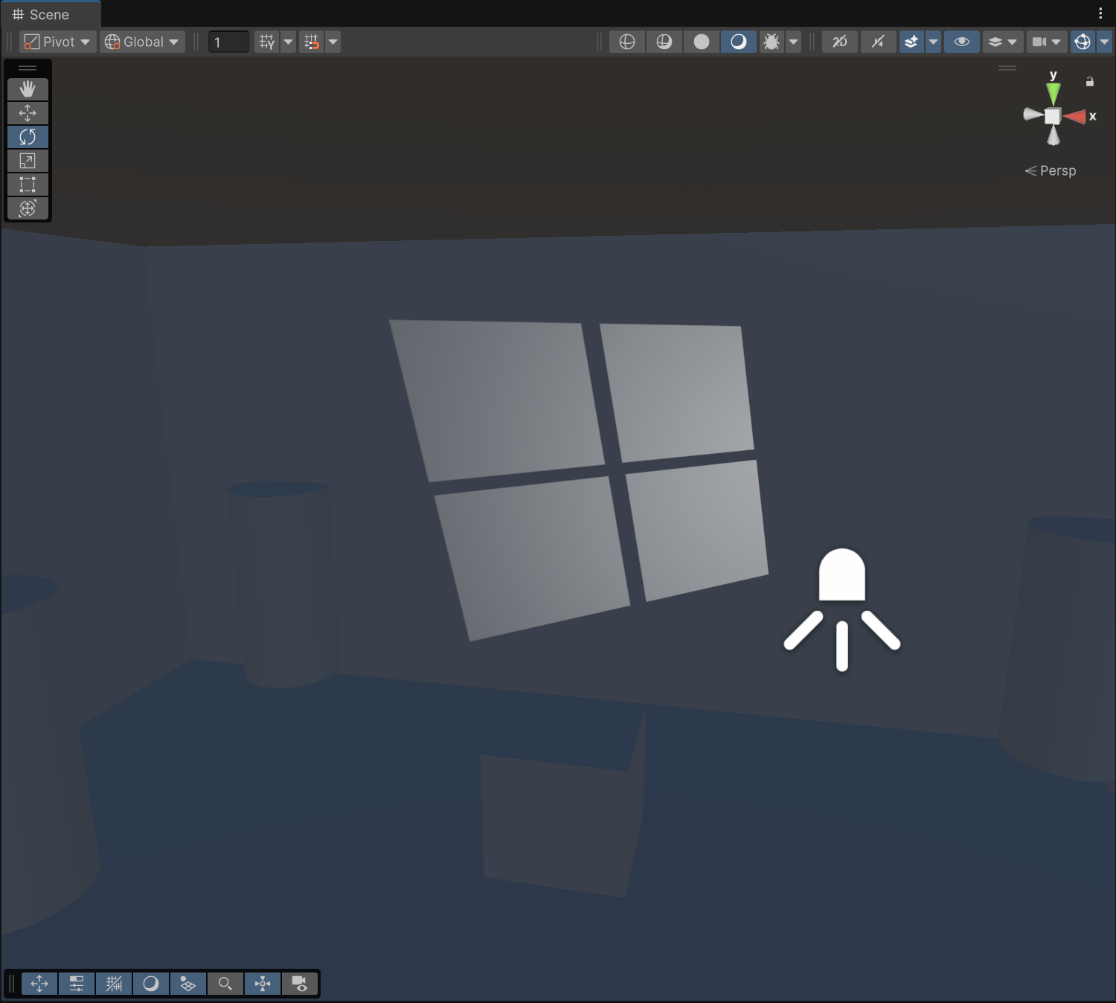Click the debug draw mode bug icon
The image size is (1116, 1003).
[772, 42]
